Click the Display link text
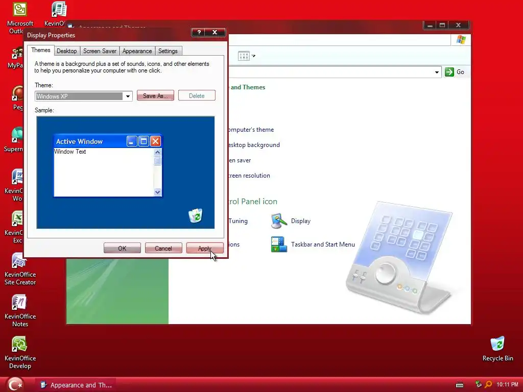Screen dimensions: 523x392 coord(301,221)
